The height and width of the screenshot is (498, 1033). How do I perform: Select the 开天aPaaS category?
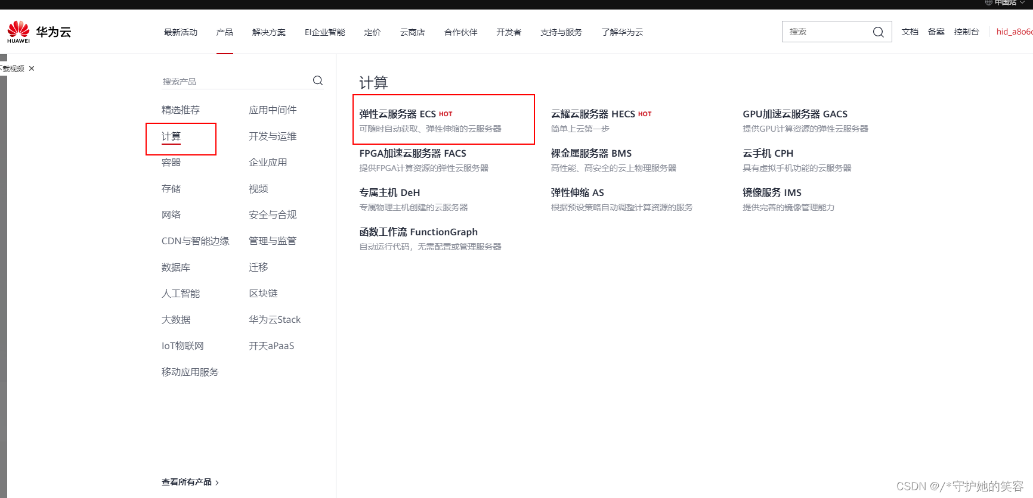pos(271,346)
